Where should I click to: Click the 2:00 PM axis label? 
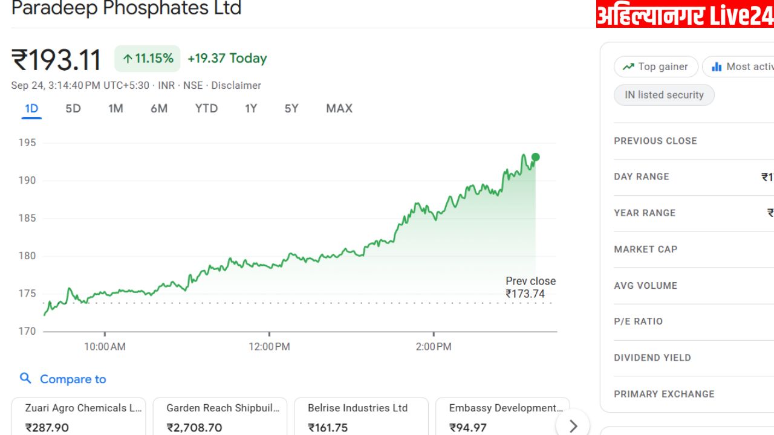(434, 347)
